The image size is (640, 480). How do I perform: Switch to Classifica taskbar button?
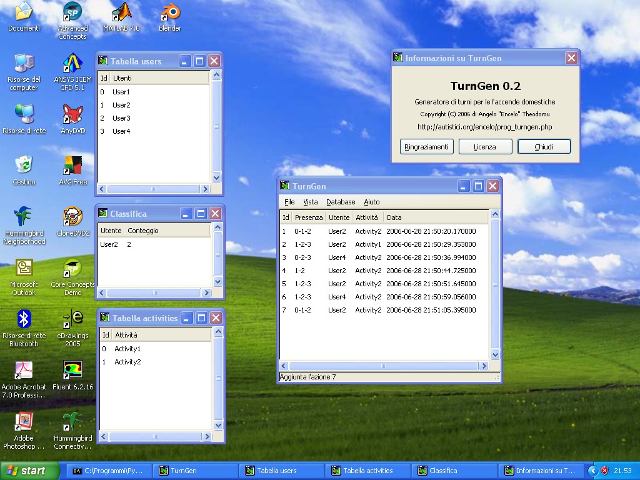click(x=454, y=471)
